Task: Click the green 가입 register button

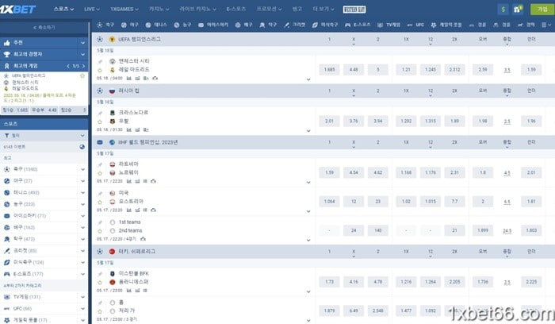Action: pos(542,10)
